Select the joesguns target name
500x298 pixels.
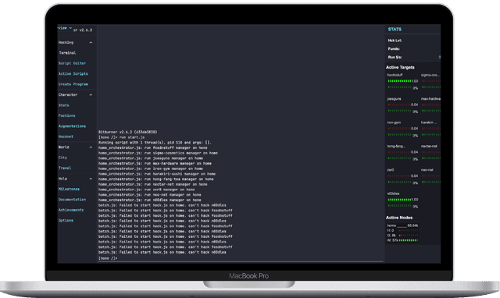(394, 99)
